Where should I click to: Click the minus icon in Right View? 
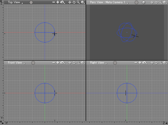click(136, 62)
